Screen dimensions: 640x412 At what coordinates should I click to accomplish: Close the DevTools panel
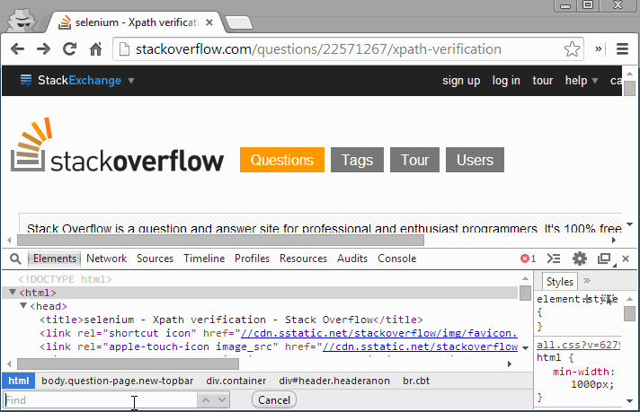coord(626,259)
